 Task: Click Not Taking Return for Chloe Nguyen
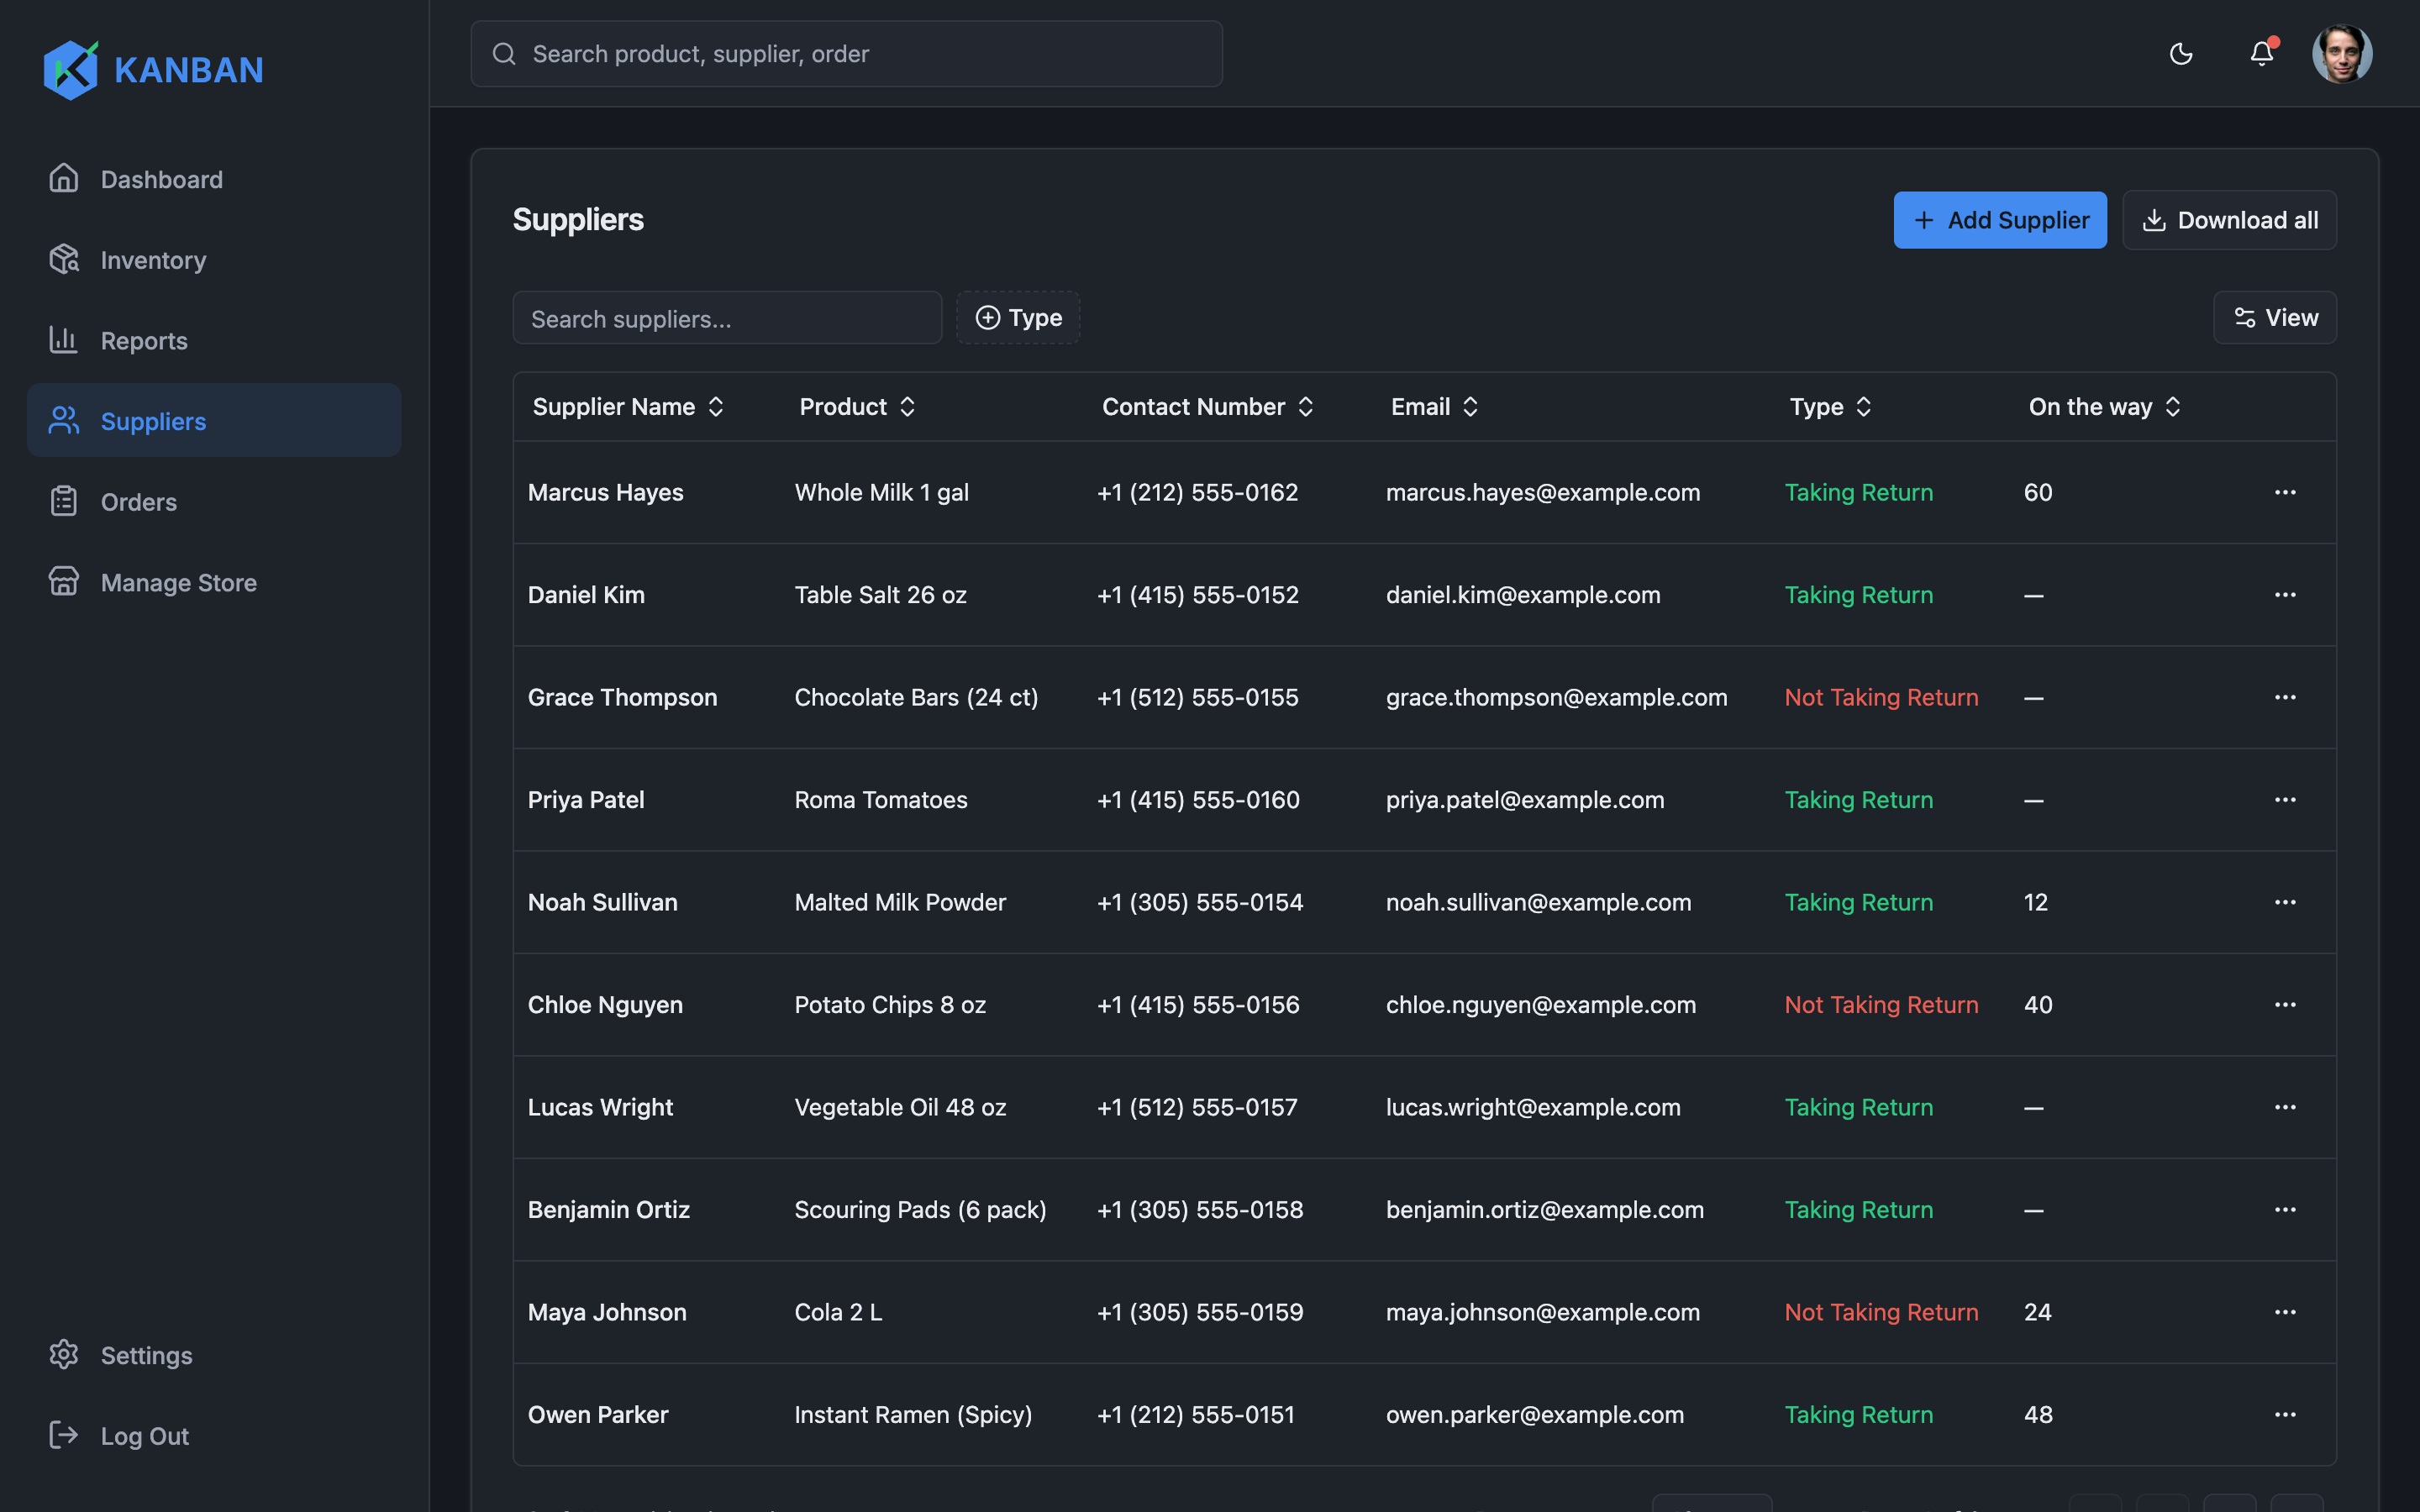1881,1005
